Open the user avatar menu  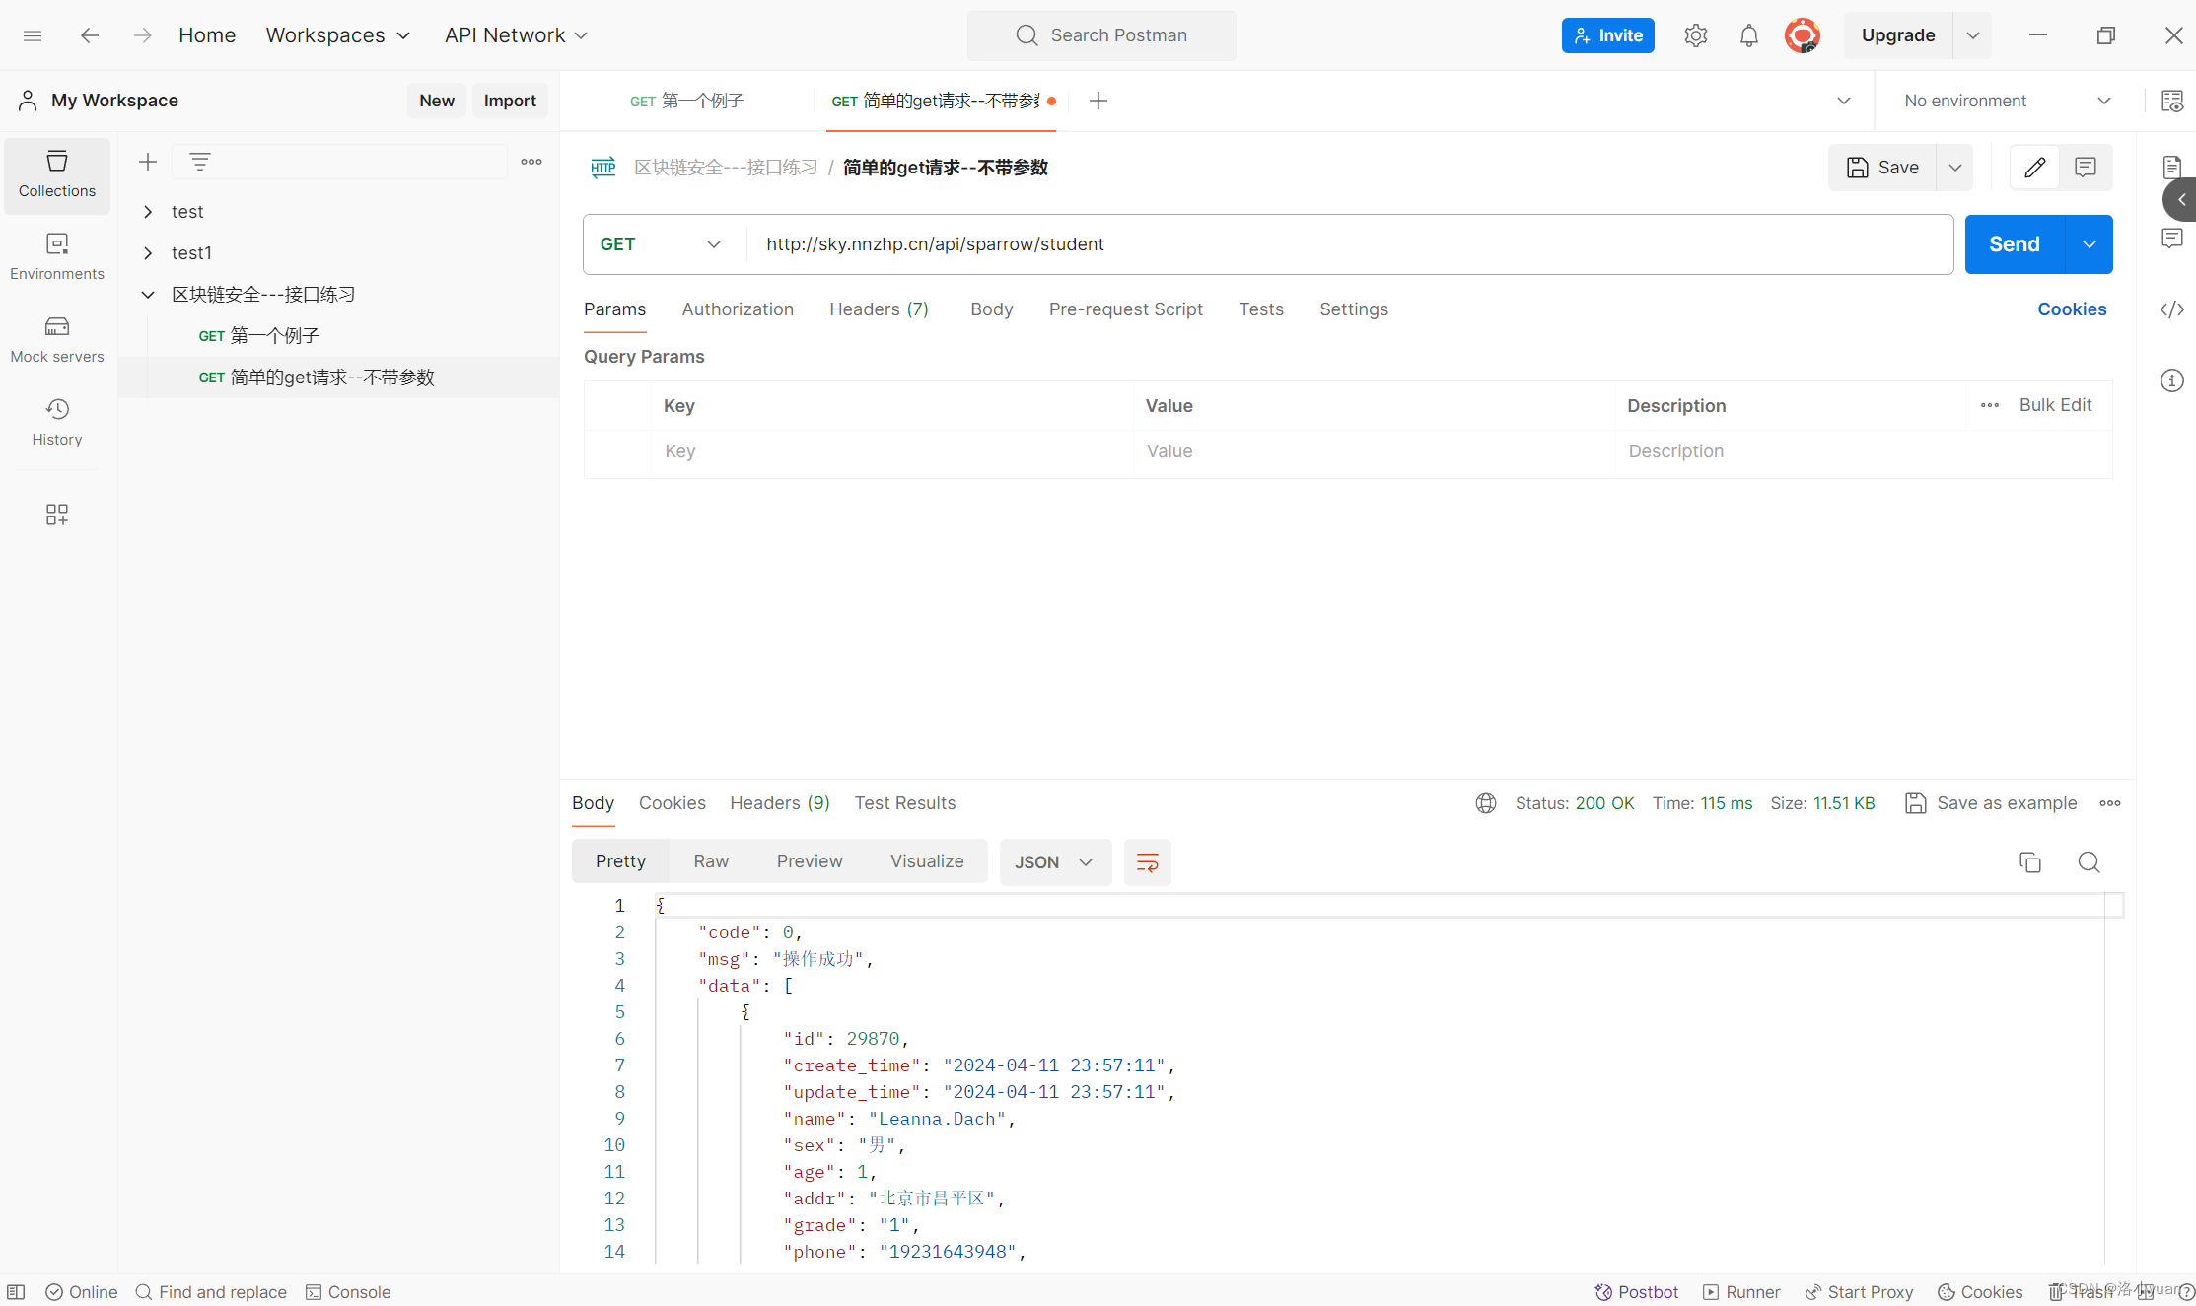(x=1803, y=35)
